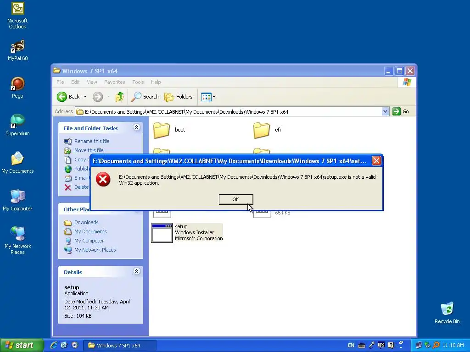
Task: Open the Back history dropdown arrow
Action: point(85,97)
